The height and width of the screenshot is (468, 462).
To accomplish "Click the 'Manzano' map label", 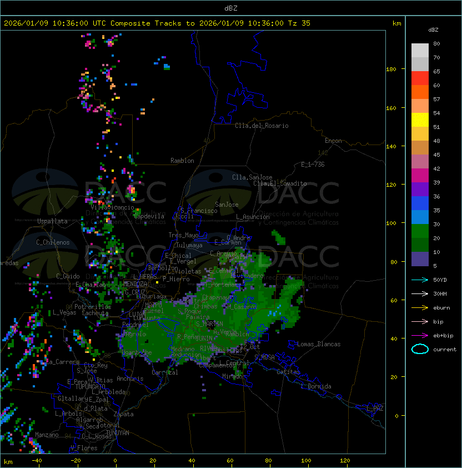I will click(47, 435).
